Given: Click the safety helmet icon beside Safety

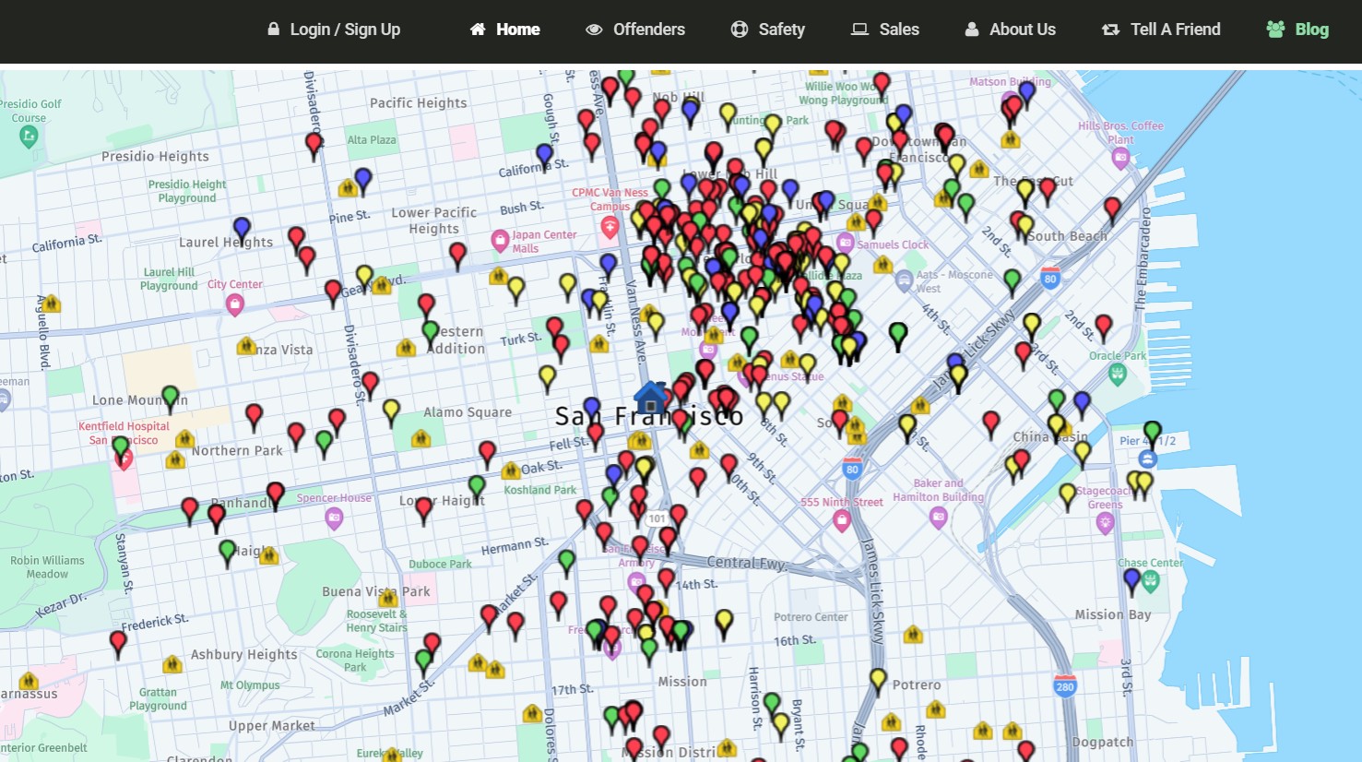Looking at the screenshot, I should pyautogui.click(x=739, y=29).
